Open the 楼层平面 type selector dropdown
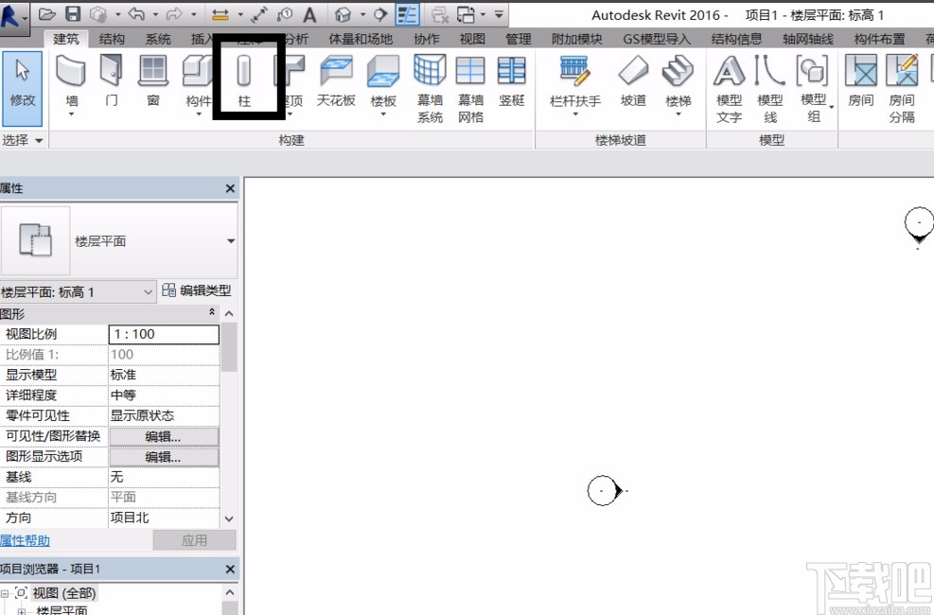Image resolution: width=934 pixels, height=615 pixels. [x=230, y=241]
